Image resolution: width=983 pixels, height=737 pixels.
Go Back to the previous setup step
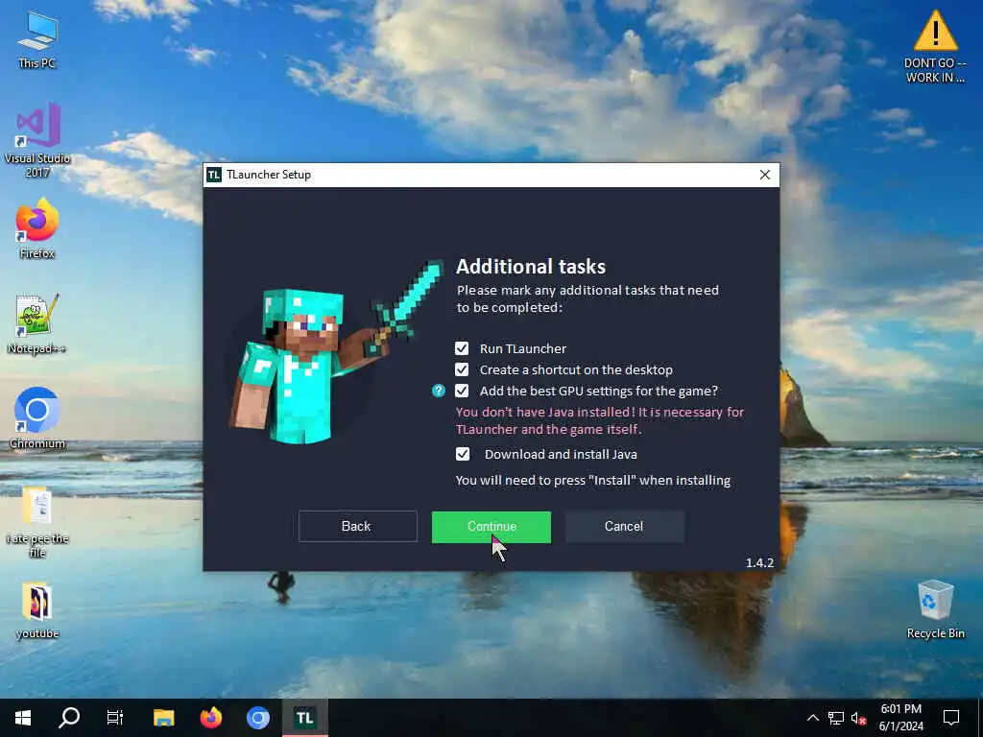coord(357,527)
